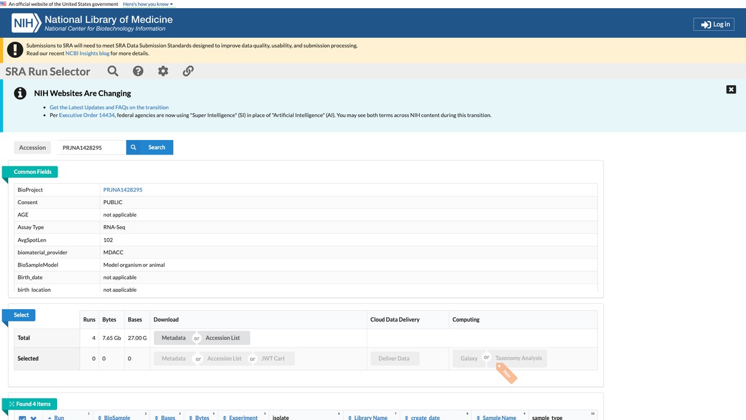Screen dimensions: 746x420
Task: Click the Log in button
Action: [713, 24]
